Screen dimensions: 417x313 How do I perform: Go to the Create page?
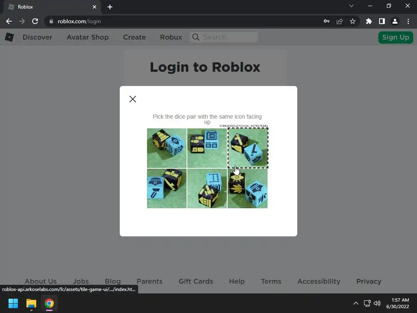coord(134,37)
